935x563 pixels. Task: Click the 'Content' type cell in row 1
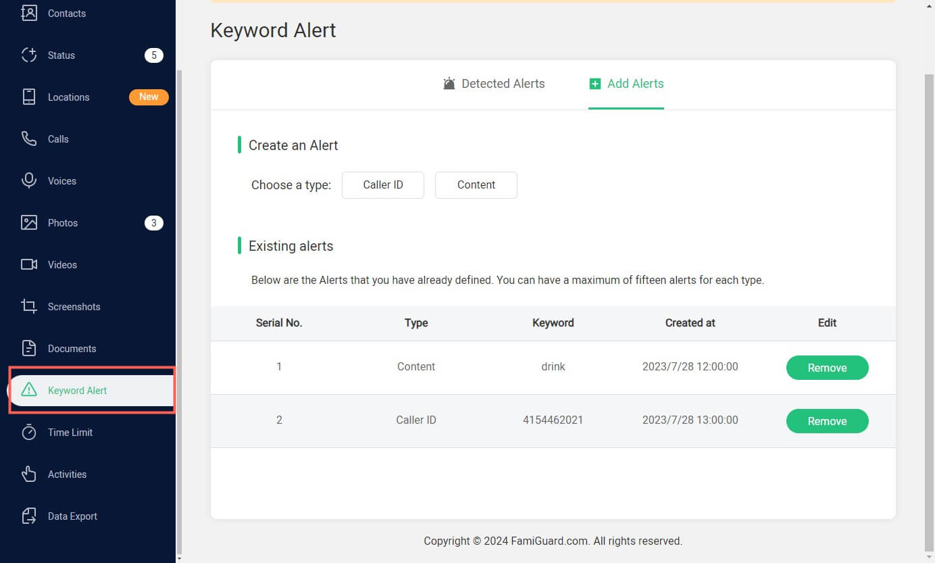click(416, 367)
